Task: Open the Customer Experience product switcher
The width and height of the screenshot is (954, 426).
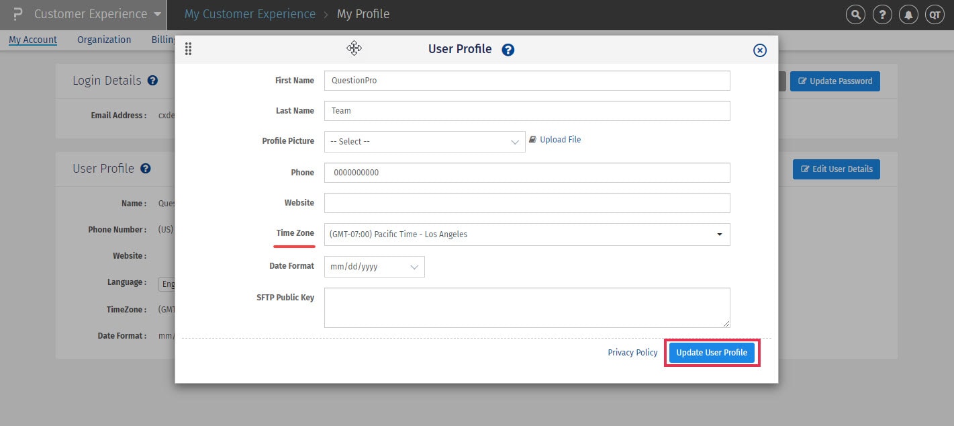Action: point(97,14)
